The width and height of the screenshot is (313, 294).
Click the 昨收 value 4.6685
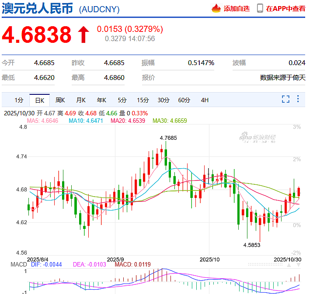coord(114,63)
